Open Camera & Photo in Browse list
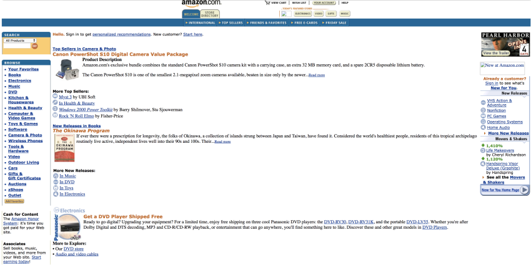 coord(25,135)
